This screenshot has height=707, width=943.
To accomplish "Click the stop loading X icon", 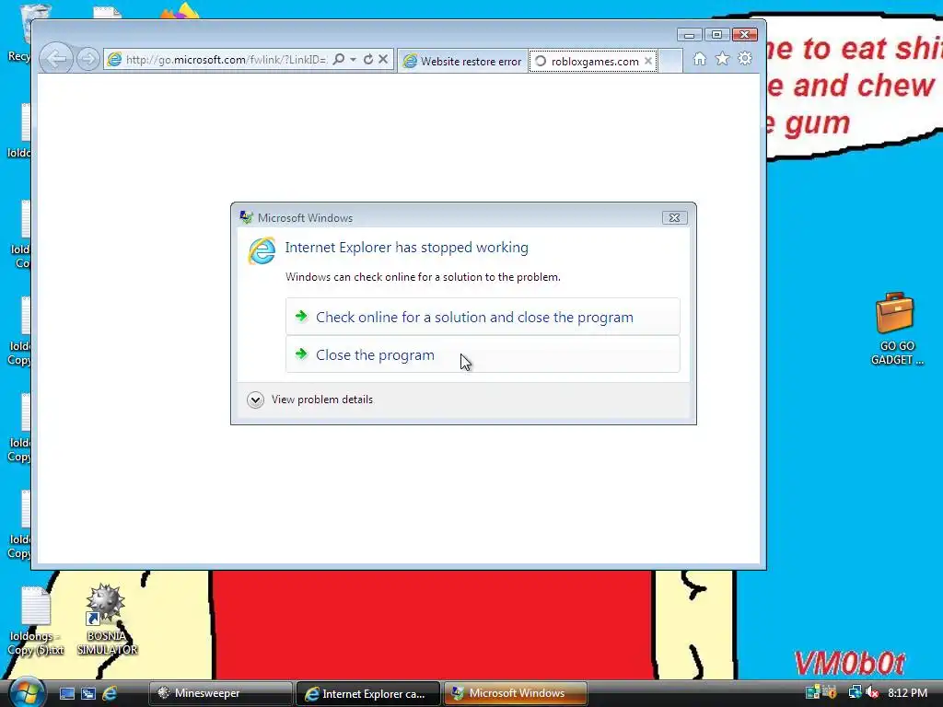I will [x=383, y=59].
